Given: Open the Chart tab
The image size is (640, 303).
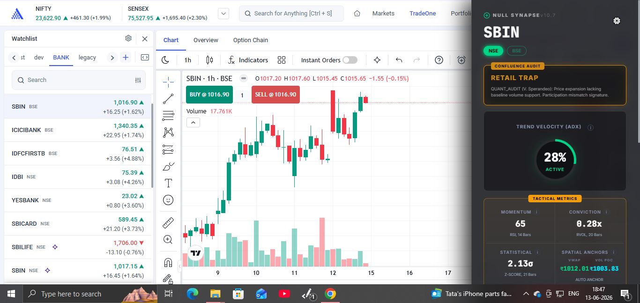Looking at the screenshot, I should click(171, 40).
